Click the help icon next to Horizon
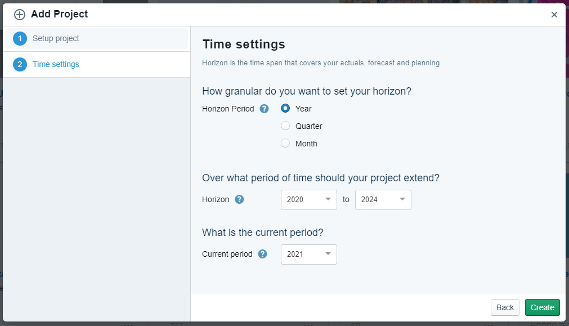The width and height of the screenshot is (569, 326). pyautogui.click(x=239, y=199)
